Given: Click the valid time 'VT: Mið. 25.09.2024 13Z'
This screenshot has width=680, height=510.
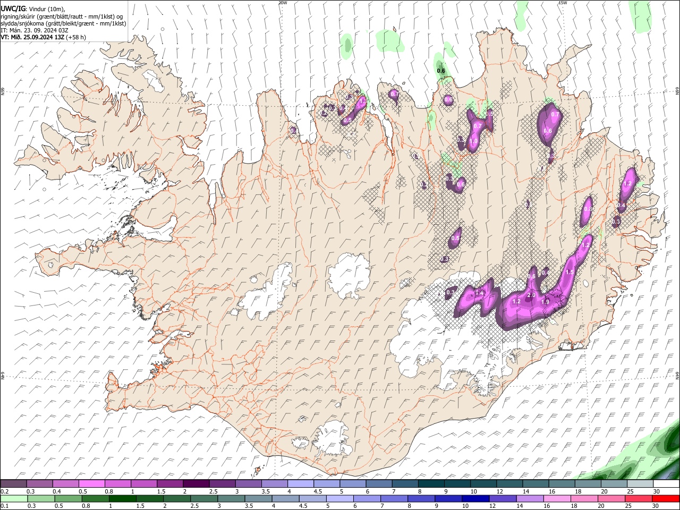Looking at the screenshot, I should [x=32, y=37].
